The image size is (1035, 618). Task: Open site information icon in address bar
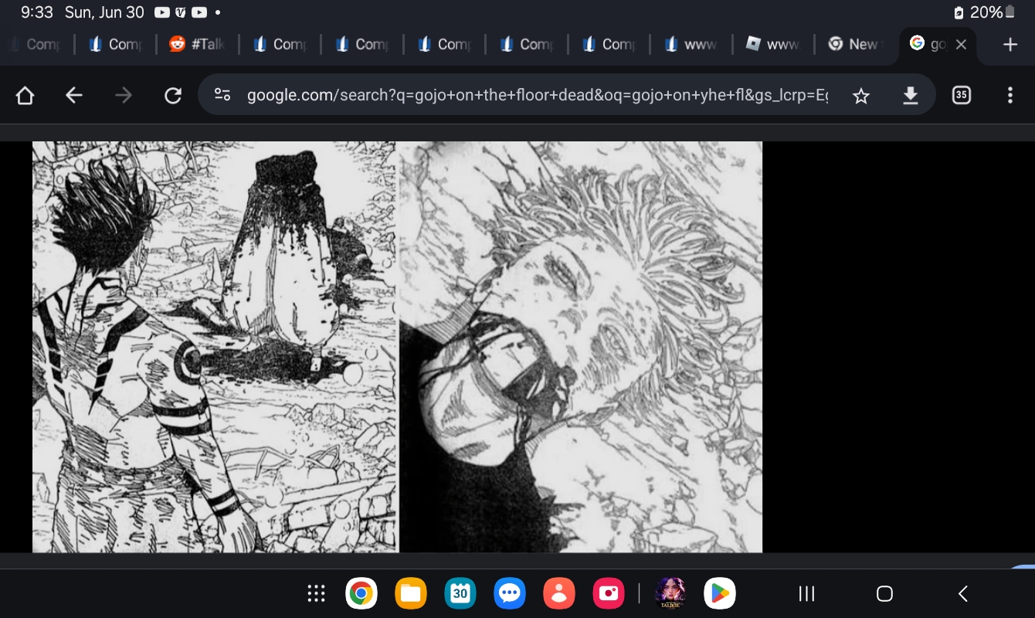(x=222, y=95)
